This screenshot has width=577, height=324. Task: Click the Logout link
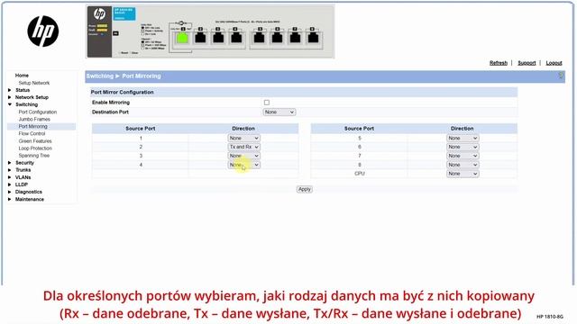(554, 63)
